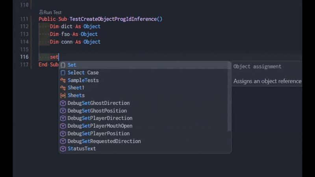
Task: Click the class icon next to Sheet1
Action: click(63, 88)
